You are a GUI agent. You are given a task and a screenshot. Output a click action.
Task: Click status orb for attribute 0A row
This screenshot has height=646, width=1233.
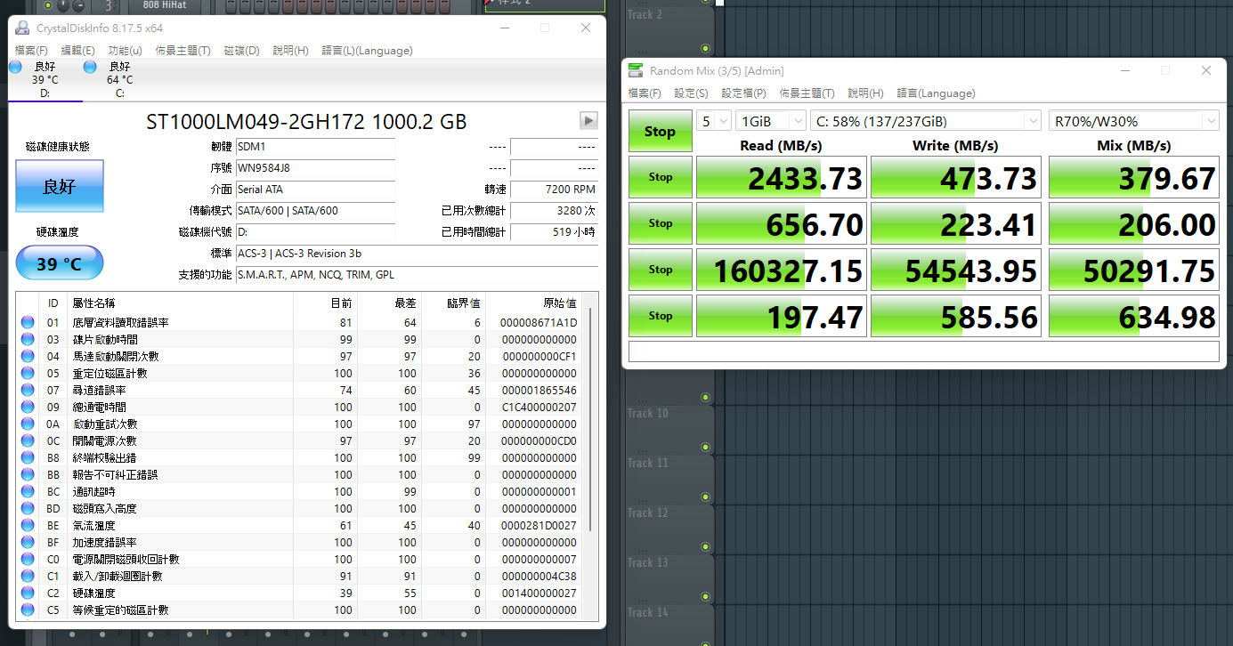[x=28, y=424]
